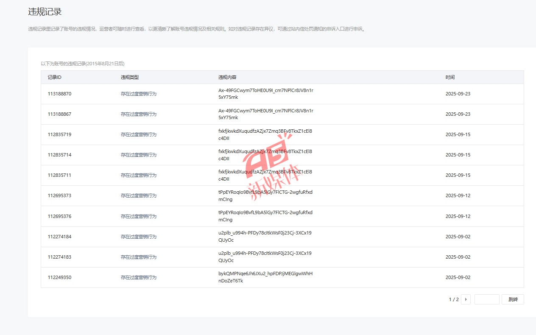
Task: Focus the page number input field
Action: 486,299
